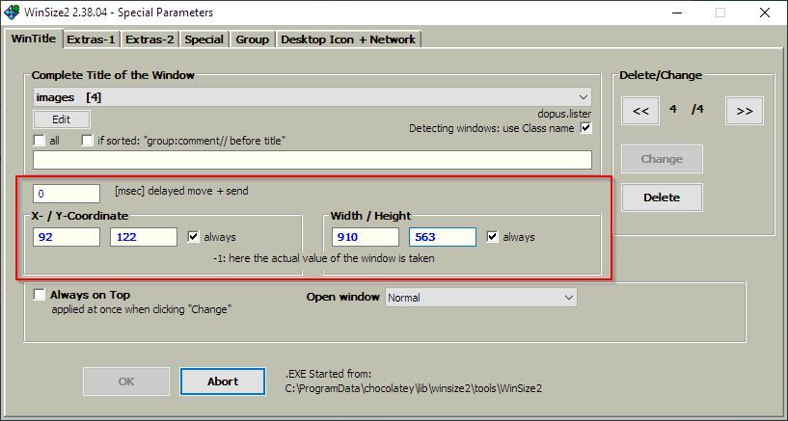Click the Abort button

tap(223, 382)
